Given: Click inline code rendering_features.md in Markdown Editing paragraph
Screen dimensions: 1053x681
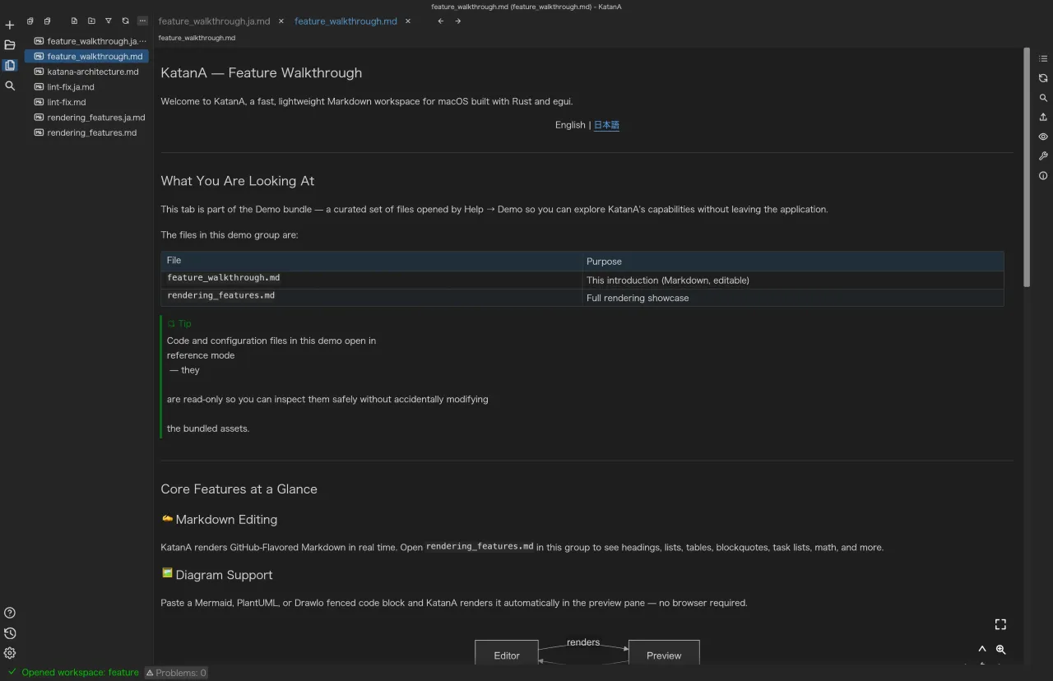Looking at the screenshot, I should 480,546.
